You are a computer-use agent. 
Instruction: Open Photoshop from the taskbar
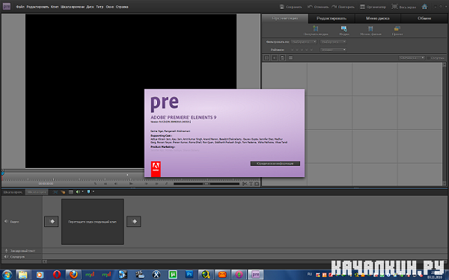[189, 275]
